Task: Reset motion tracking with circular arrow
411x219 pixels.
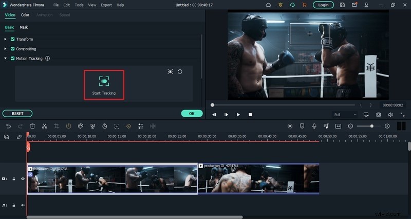Action: 180,71
